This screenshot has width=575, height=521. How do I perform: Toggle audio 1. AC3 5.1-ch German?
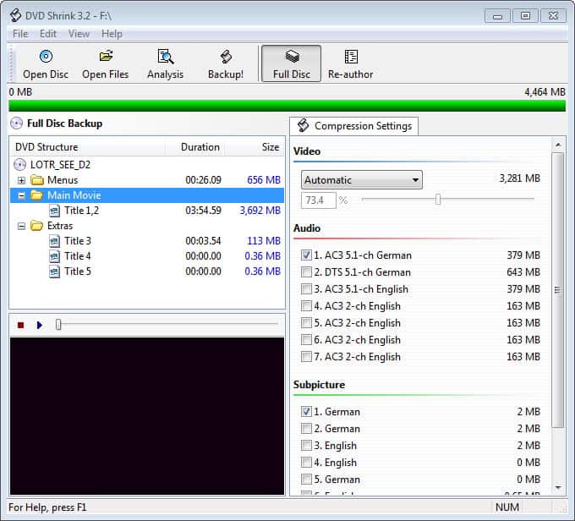(306, 255)
